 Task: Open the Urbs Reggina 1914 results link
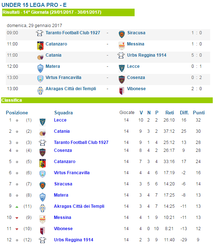click(x=147, y=55)
